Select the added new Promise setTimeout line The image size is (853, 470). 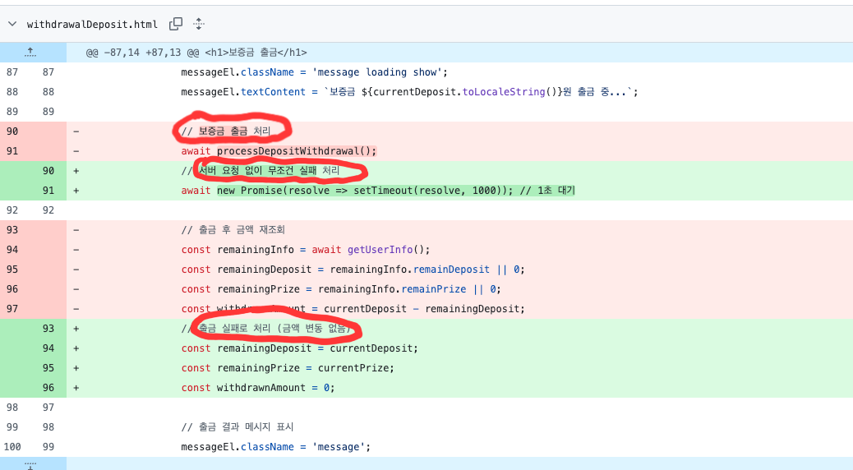pos(378,191)
